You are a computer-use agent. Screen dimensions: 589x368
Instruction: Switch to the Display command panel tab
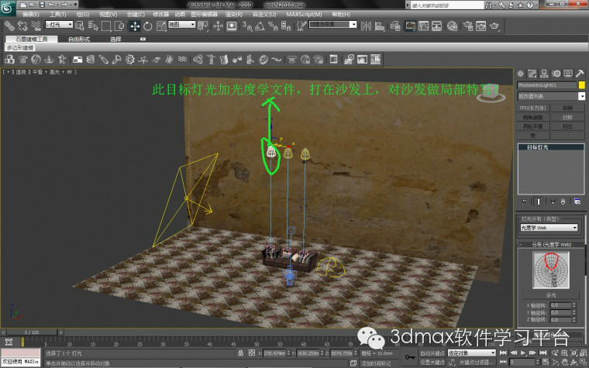coord(568,74)
